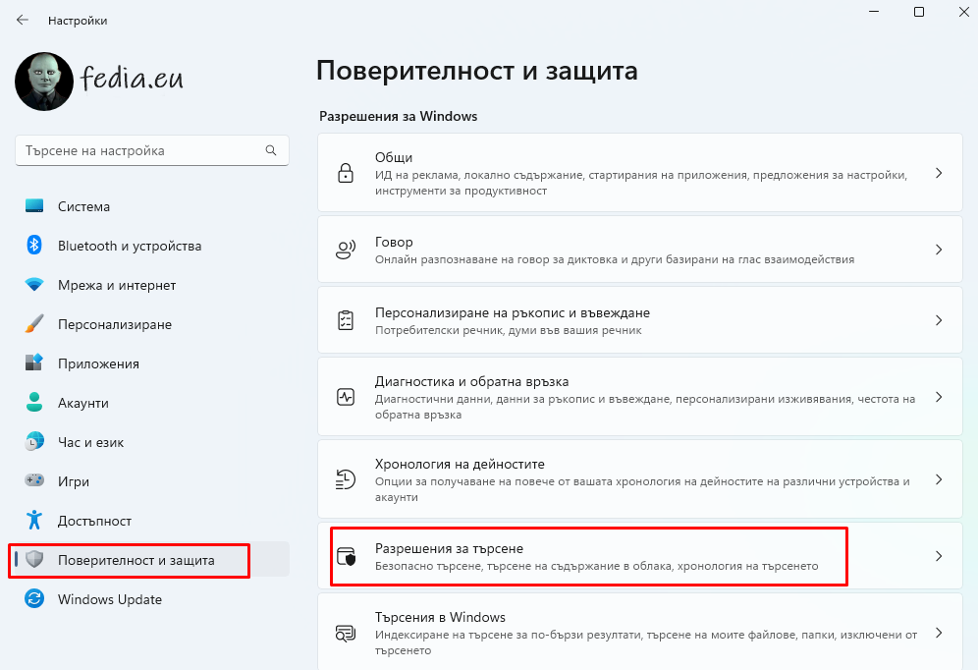Click description starting "Безопасно търсене, търсене на съдържание"
This screenshot has height=670, width=978.
(596, 566)
